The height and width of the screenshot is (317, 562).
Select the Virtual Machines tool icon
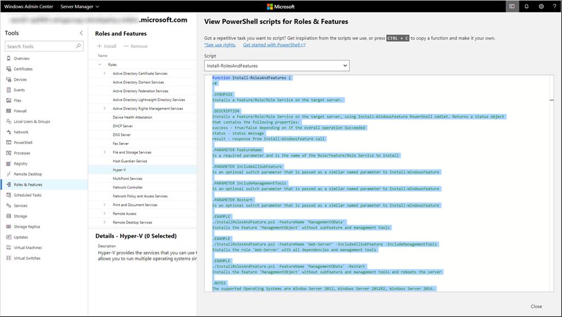click(x=9, y=248)
